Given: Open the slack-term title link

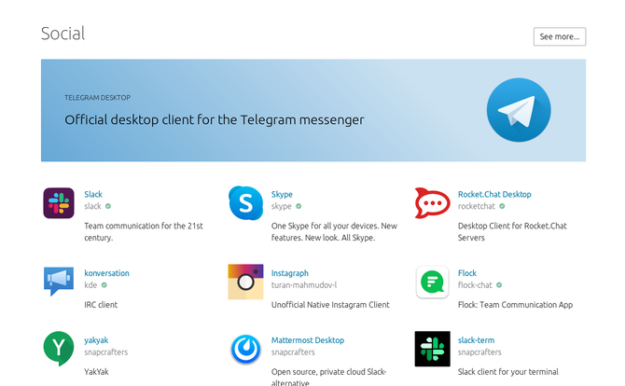Looking at the screenshot, I should (476, 340).
